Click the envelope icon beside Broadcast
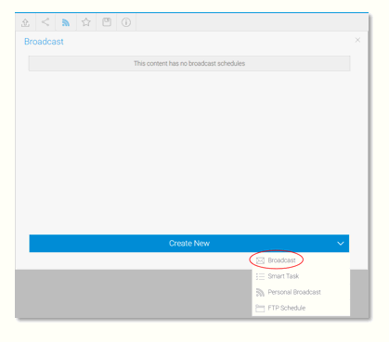 pyautogui.click(x=260, y=260)
